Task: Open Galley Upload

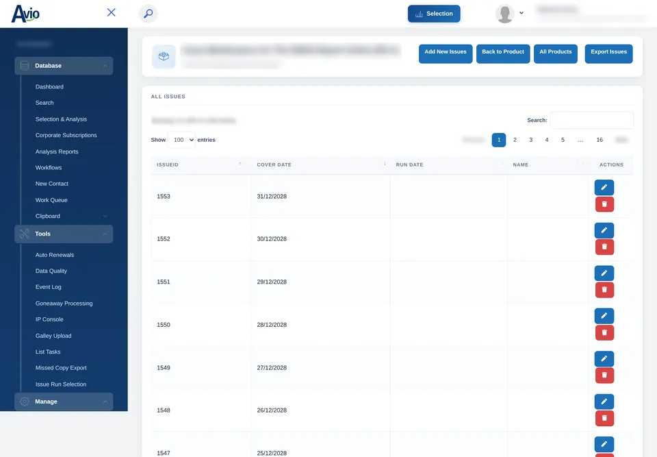Action: point(53,336)
